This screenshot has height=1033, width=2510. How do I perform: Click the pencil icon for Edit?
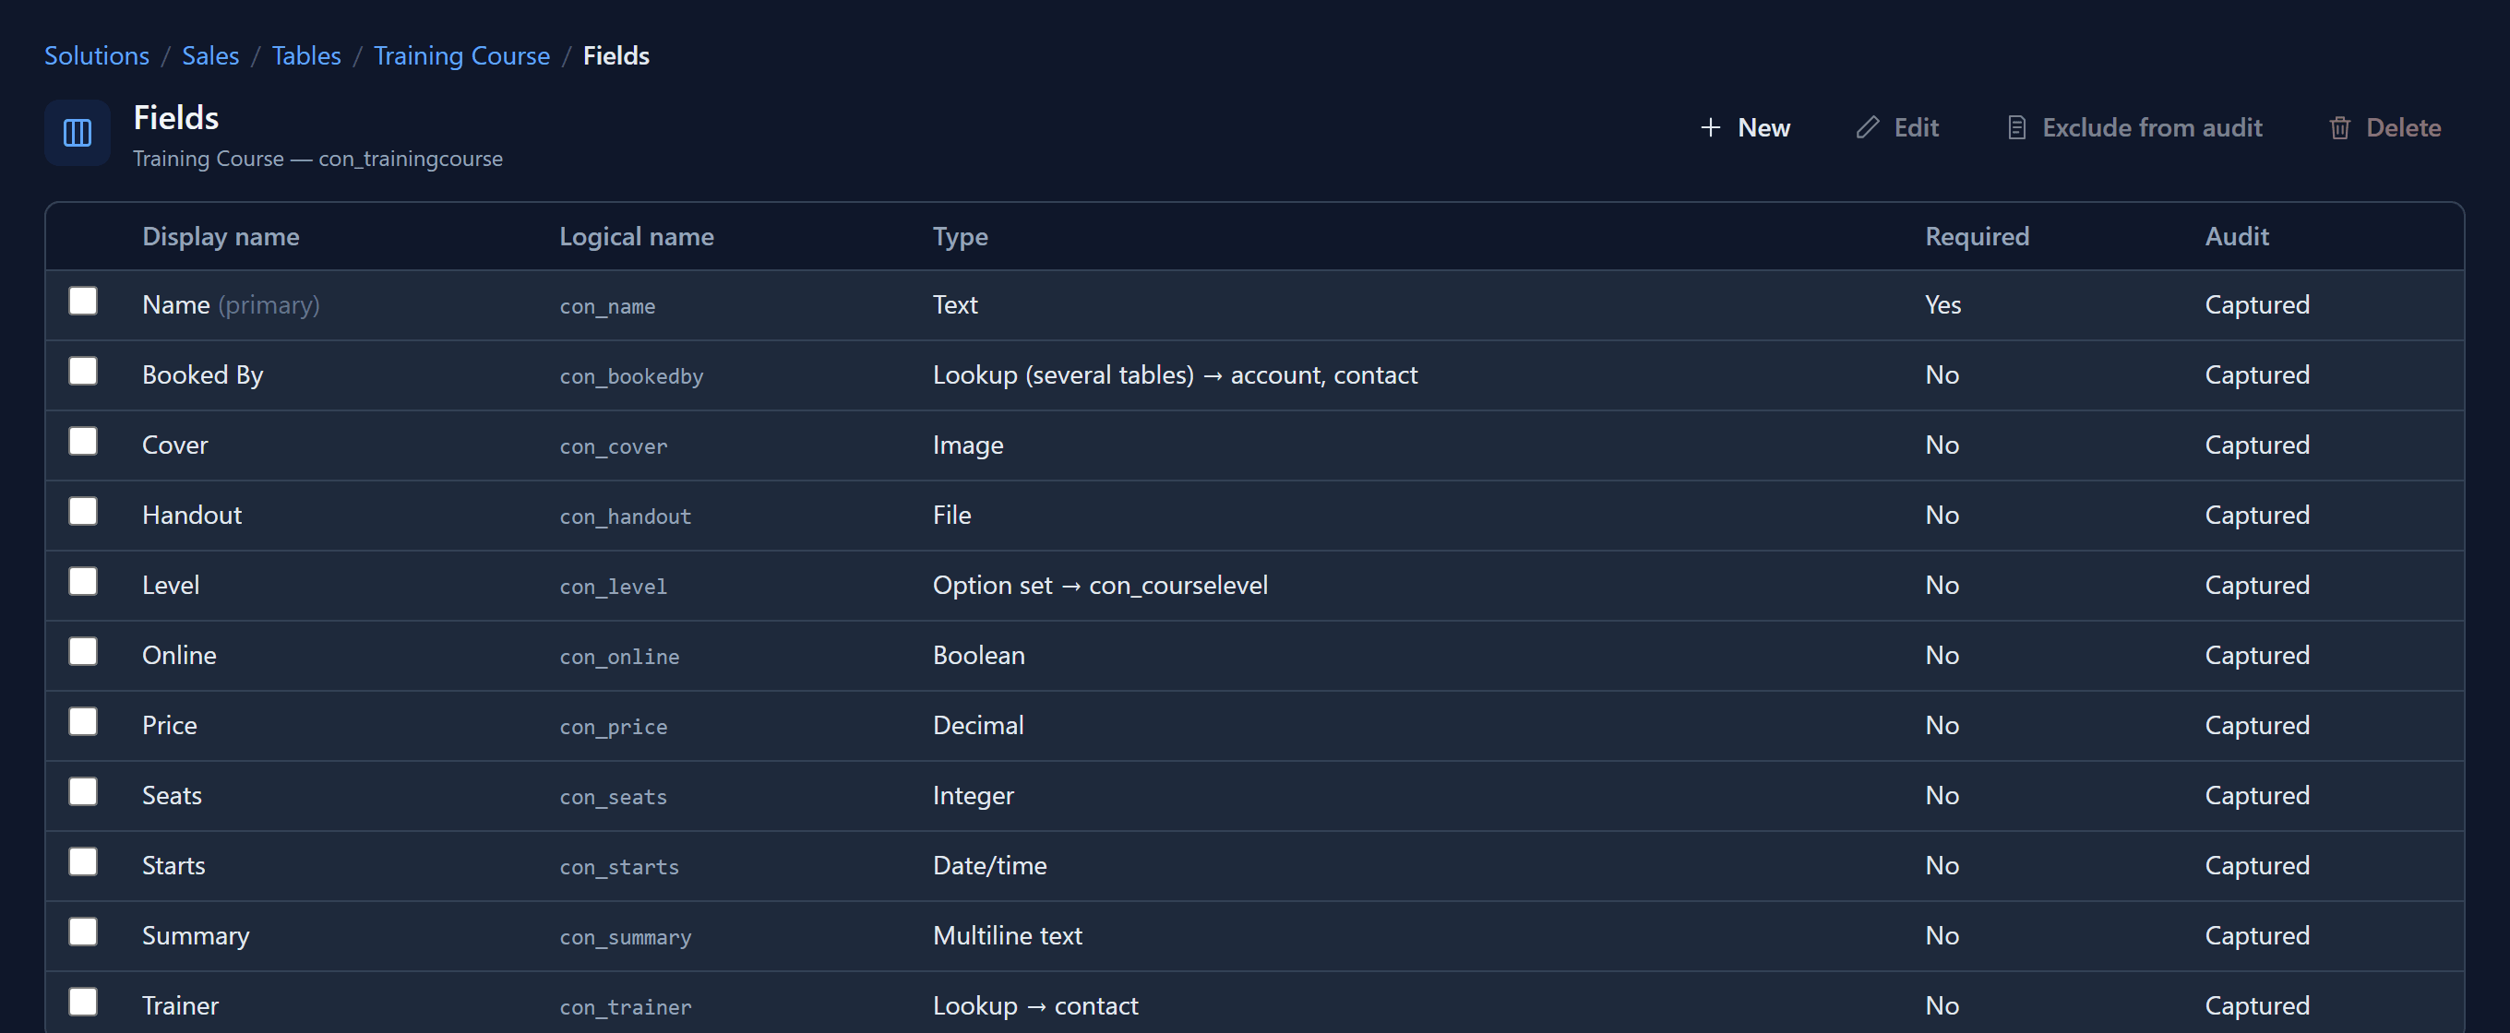[1867, 127]
